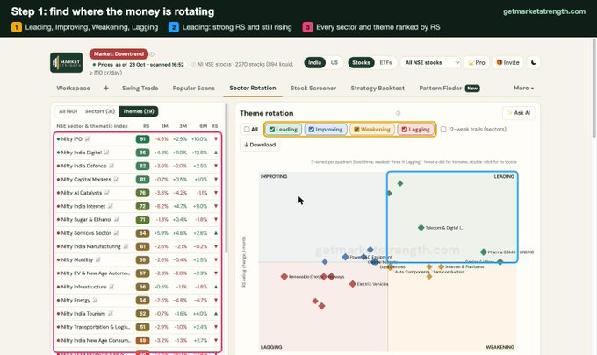Open the Popular Scans tab
This screenshot has width=597, height=355.
coord(193,88)
